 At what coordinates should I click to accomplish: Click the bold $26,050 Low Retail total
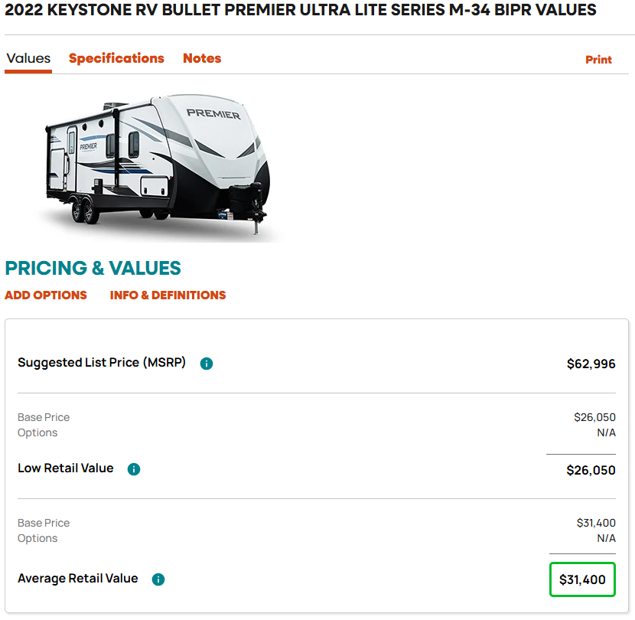591,471
